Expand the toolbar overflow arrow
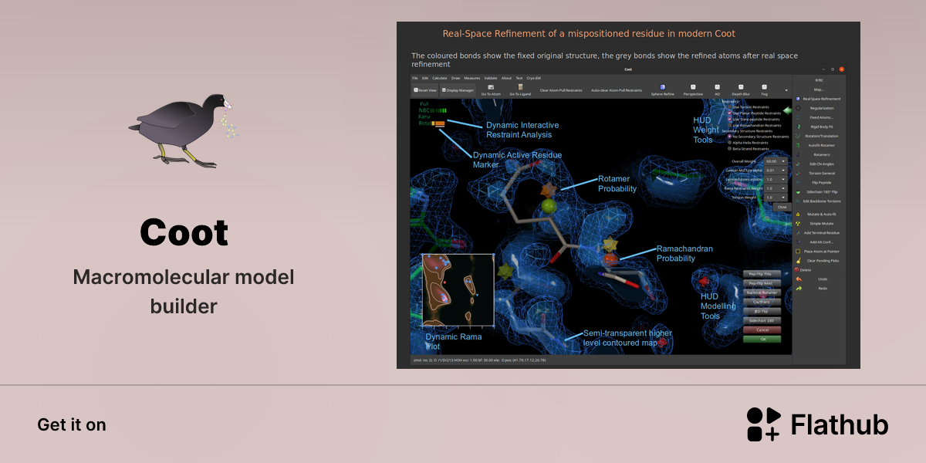 786,90
